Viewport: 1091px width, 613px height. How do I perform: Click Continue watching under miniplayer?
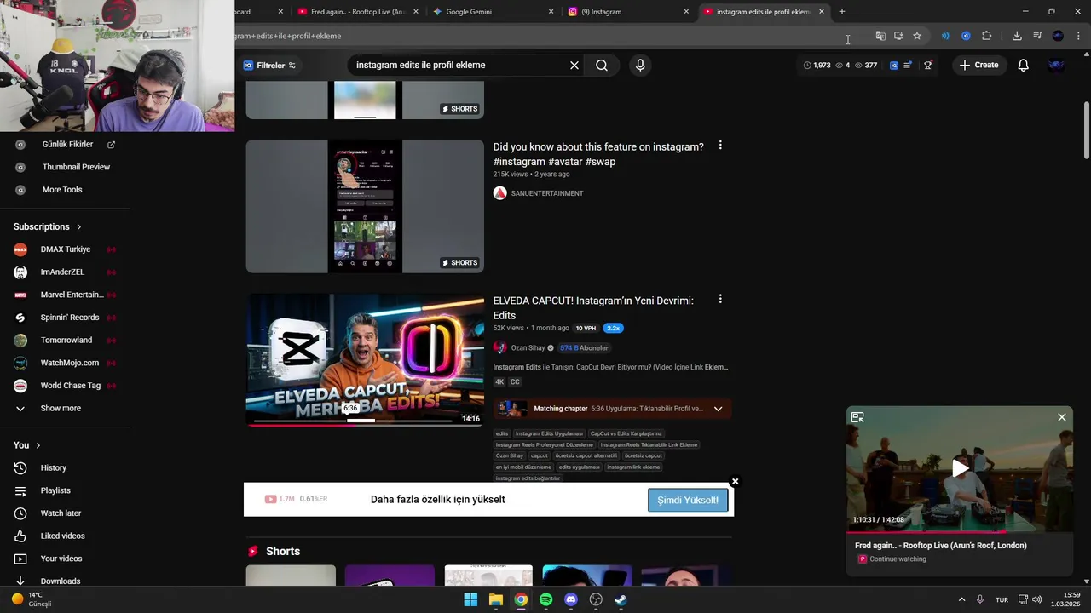click(898, 559)
